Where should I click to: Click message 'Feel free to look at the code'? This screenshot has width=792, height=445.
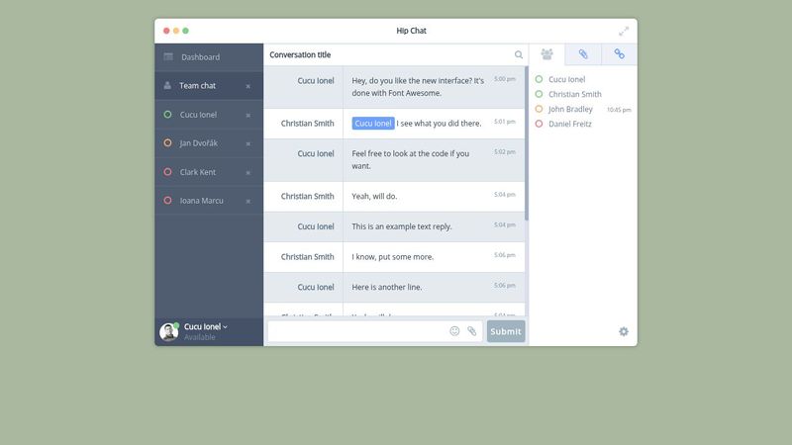coord(411,159)
